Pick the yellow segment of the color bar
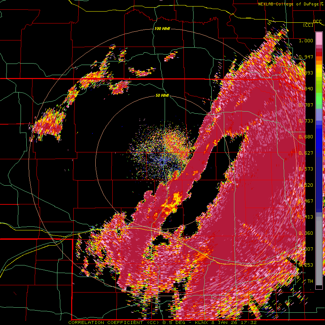Image resolution: width=325 pixels, height=325 pixels. [319, 71]
